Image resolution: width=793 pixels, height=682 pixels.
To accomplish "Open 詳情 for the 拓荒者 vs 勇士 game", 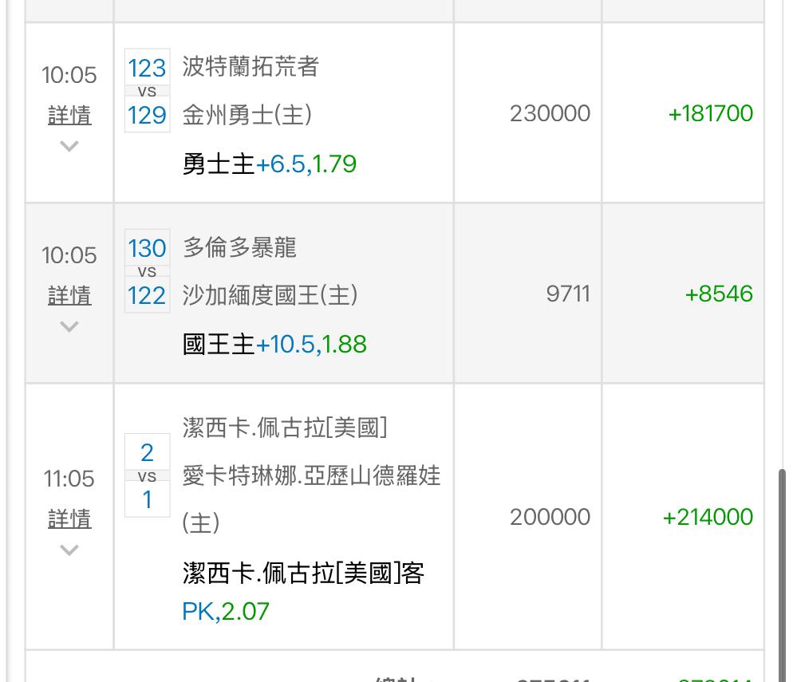I will 69,116.
